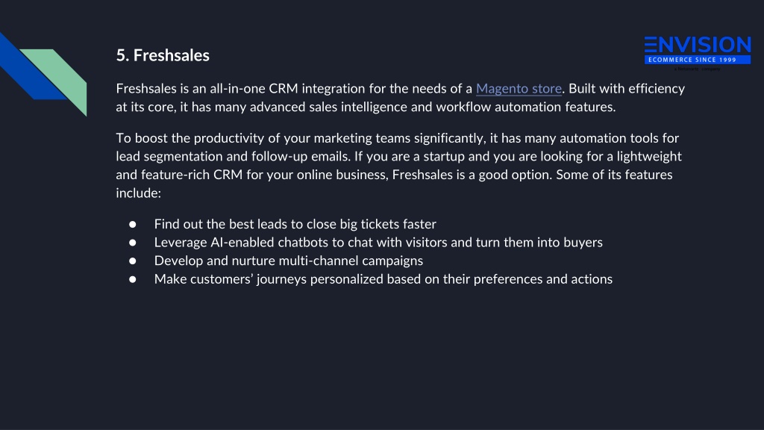The width and height of the screenshot is (764, 430).
Task: Click the bullet dot before Make customers' journeys
Action: point(133,279)
